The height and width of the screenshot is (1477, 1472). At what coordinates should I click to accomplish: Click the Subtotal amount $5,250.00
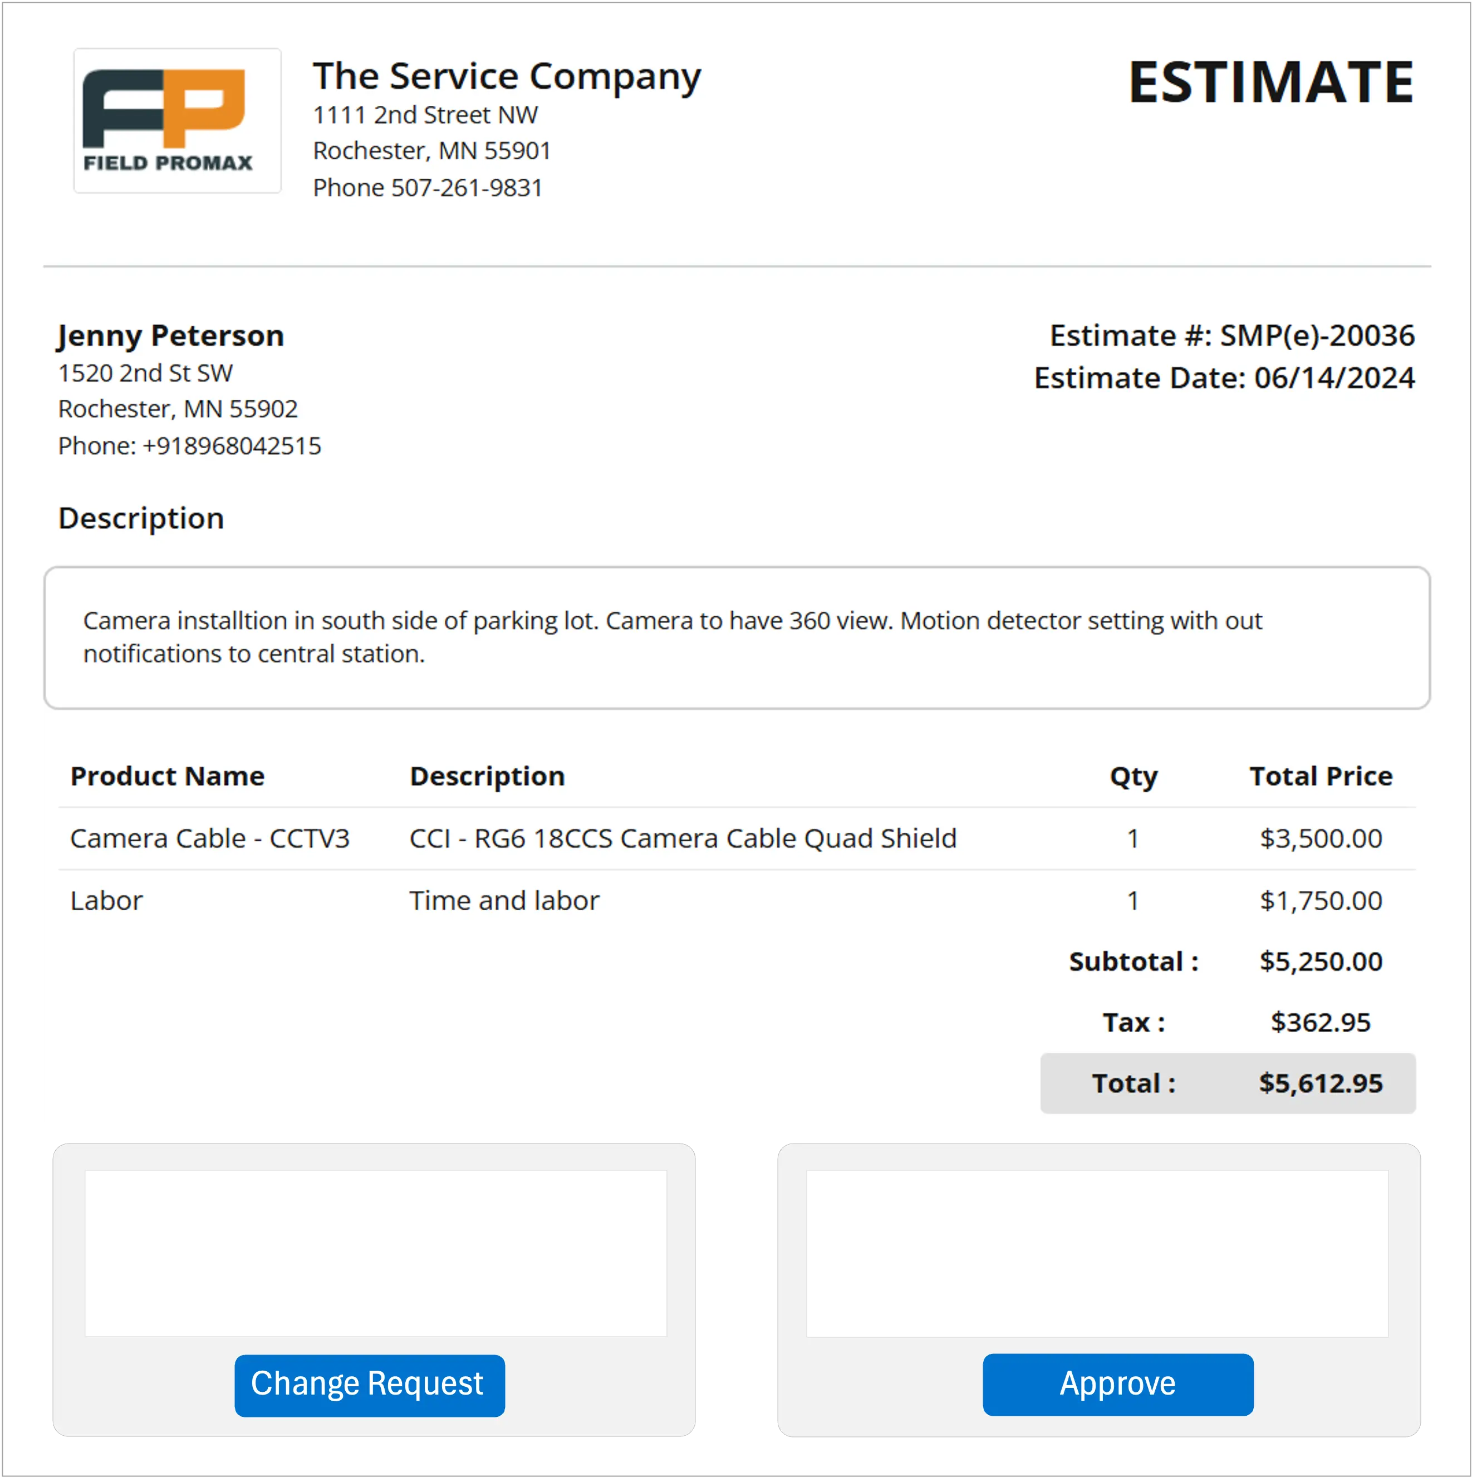coord(1321,961)
